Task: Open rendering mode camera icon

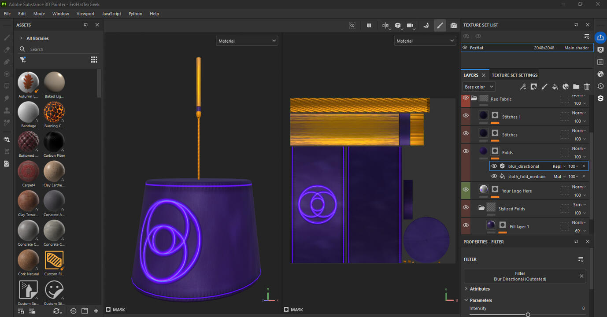Action: pos(453,26)
